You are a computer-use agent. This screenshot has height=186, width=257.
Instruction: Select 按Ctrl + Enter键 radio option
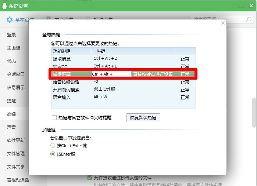click(x=53, y=145)
